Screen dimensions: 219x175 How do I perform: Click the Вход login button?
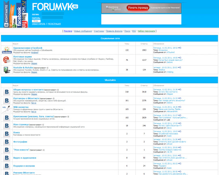pyautogui.click(x=36, y=21)
